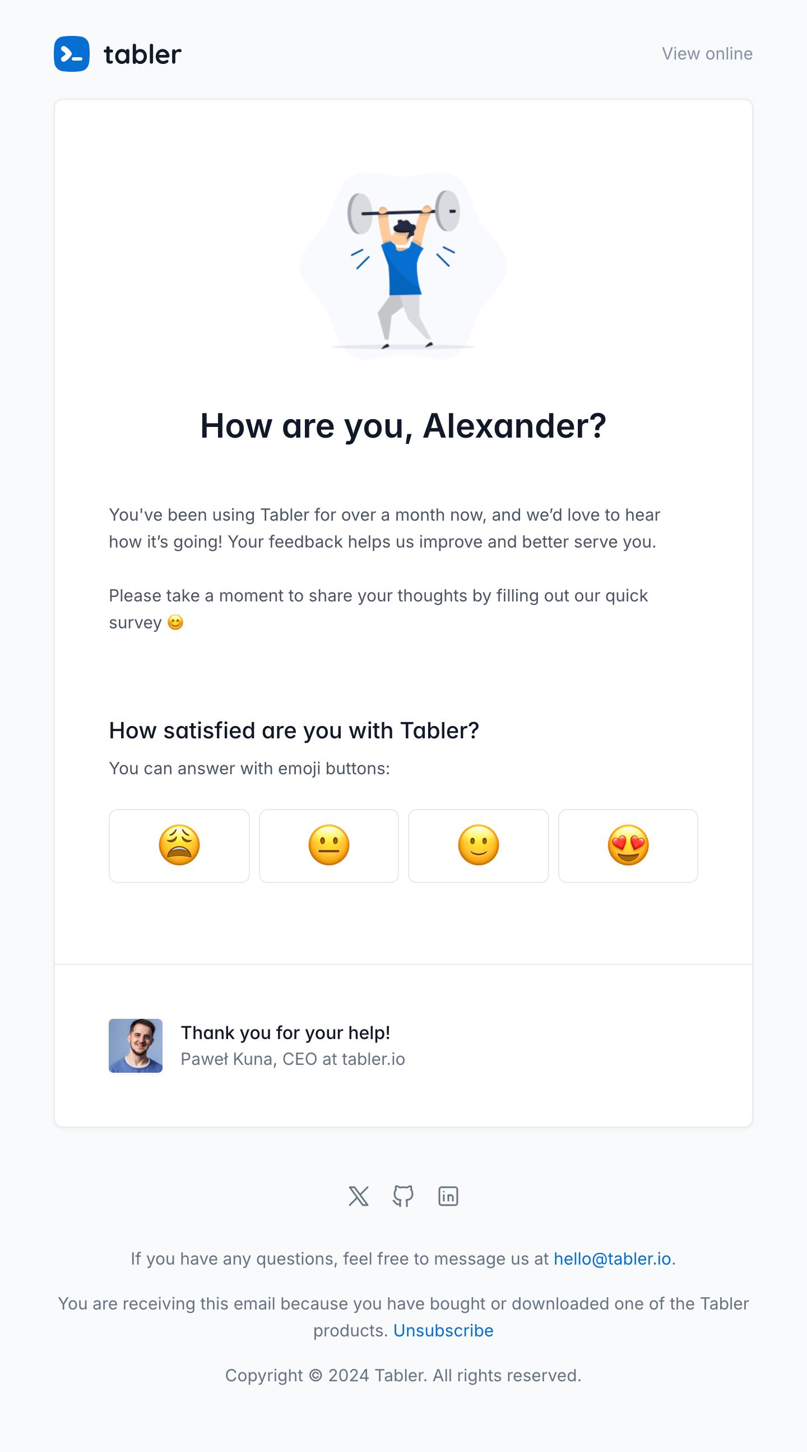Open the LinkedIn social icon
Viewport: 807px width, 1452px height.
pyautogui.click(x=448, y=1196)
